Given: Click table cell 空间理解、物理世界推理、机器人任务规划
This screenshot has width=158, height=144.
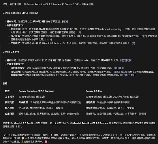Looking at the screenshot, I should pos(41,108).
